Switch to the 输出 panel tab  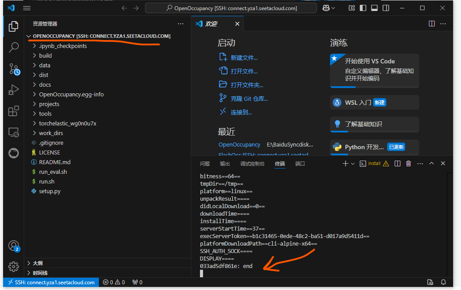coord(225,164)
